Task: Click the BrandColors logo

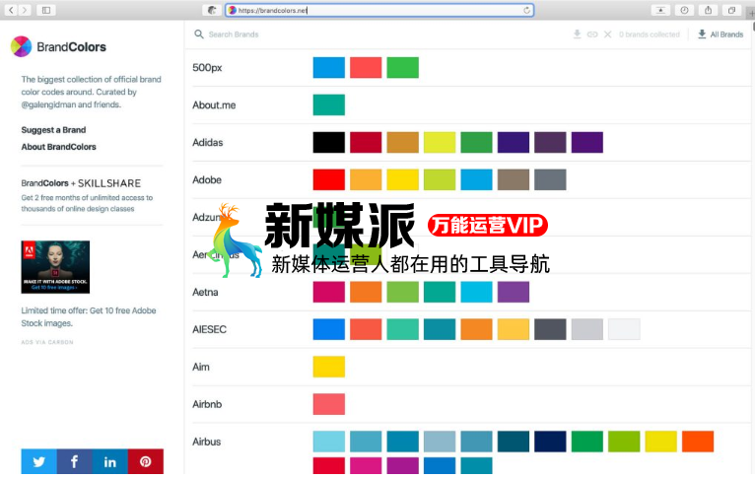Action: pos(58,46)
